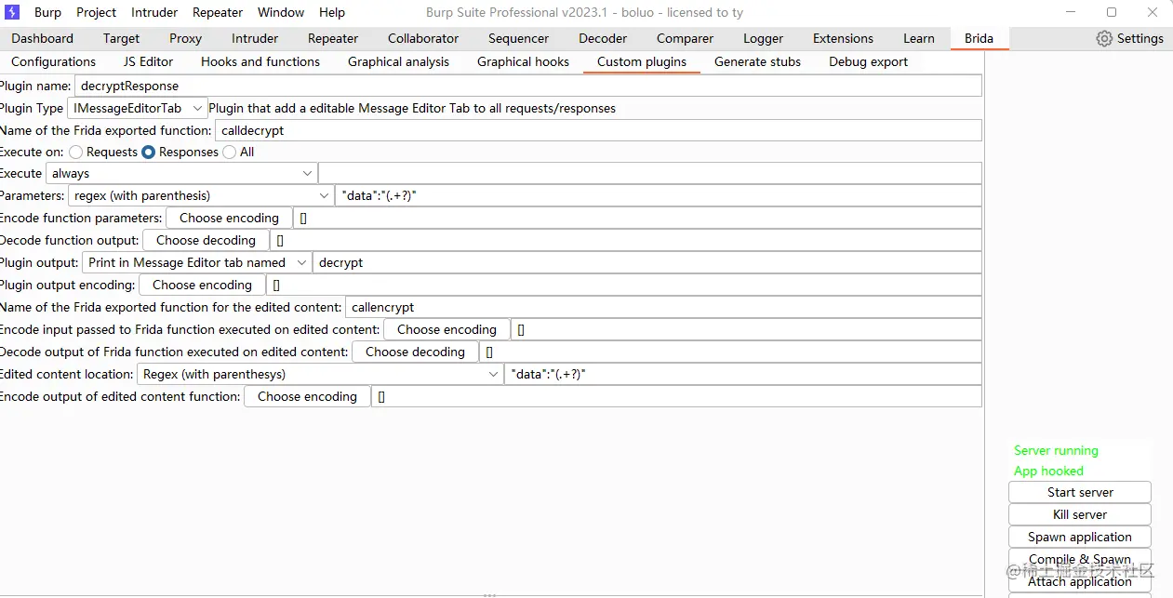The height and width of the screenshot is (598, 1173).
Task: Open the Execute 'always' dropdown
Action: click(181, 173)
